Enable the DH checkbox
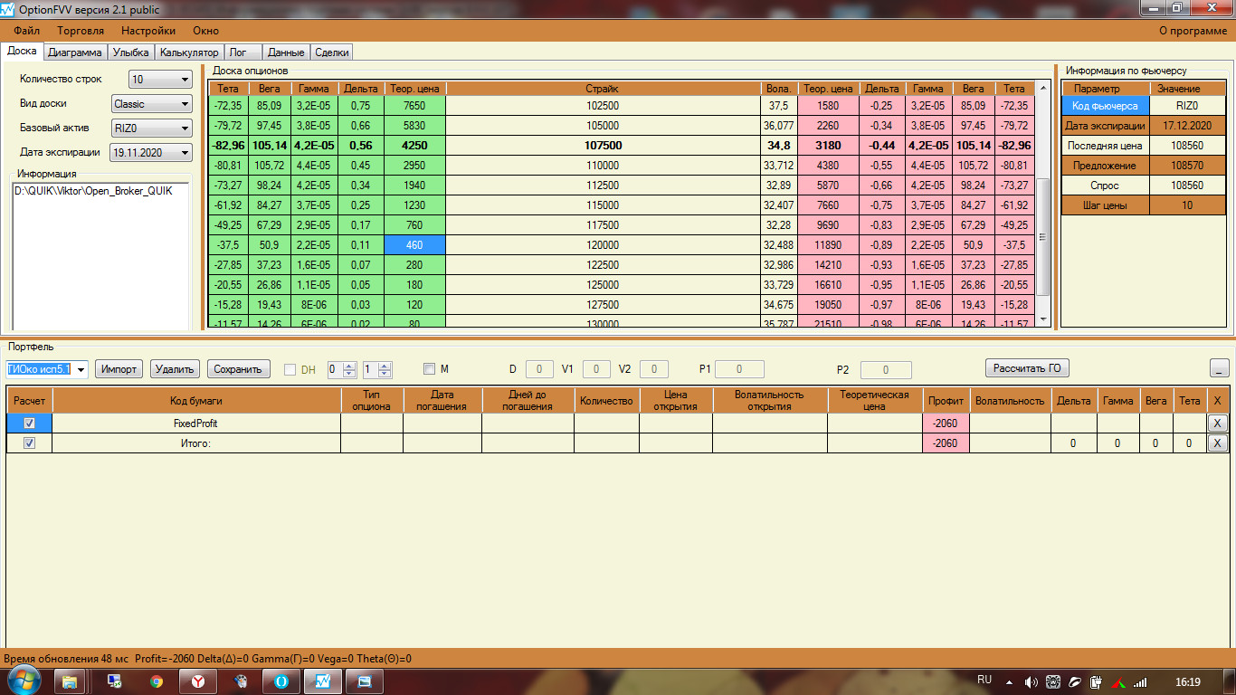The width and height of the screenshot is (1236, 695). tap(290, 369)
